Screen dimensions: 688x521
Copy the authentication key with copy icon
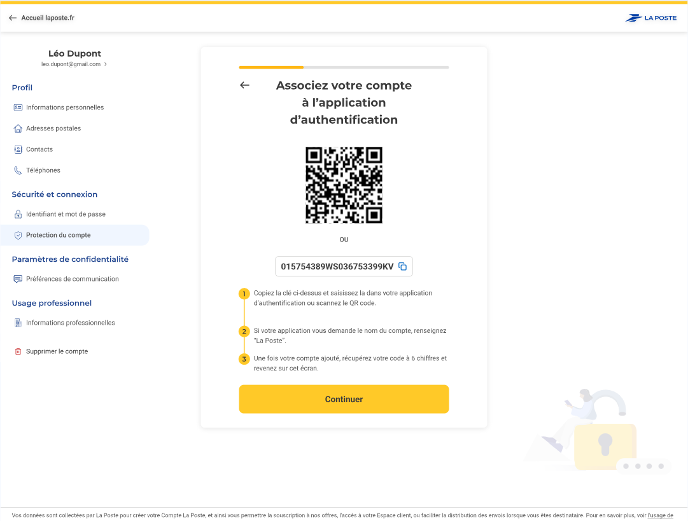tap(402, 267)
